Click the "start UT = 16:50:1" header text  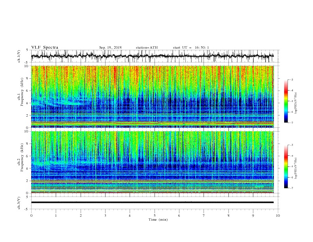click(x=191, y=47)
